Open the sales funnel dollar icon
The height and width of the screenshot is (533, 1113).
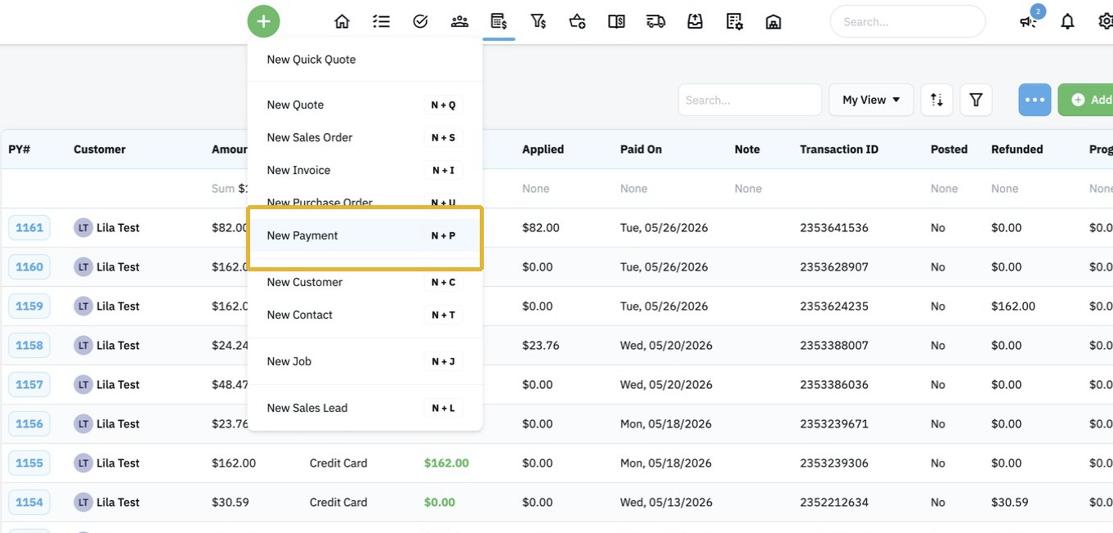tap(538, 21)
